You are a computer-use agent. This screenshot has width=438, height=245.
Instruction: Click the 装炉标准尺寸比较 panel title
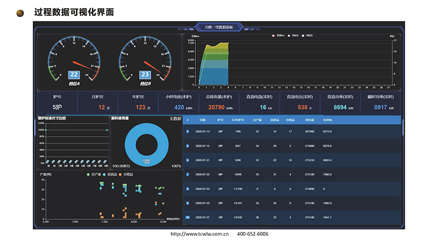coord(52,118)
